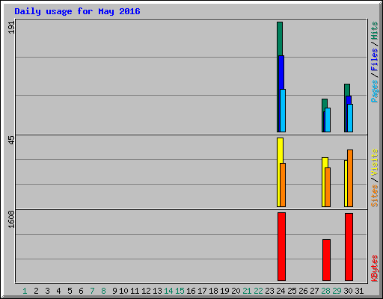
Task: Click the green Hits legend label
Action: click(x=374, y=31)
